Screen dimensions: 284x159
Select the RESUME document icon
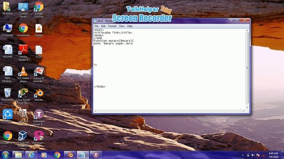click(8, 52)
